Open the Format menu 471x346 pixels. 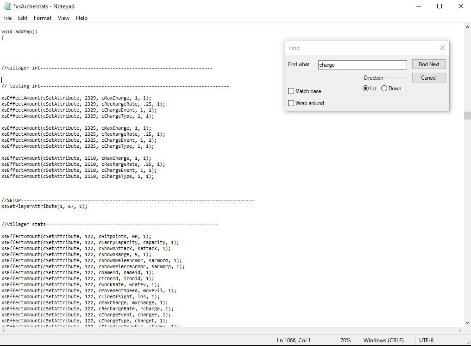click(x=43, y=18)
